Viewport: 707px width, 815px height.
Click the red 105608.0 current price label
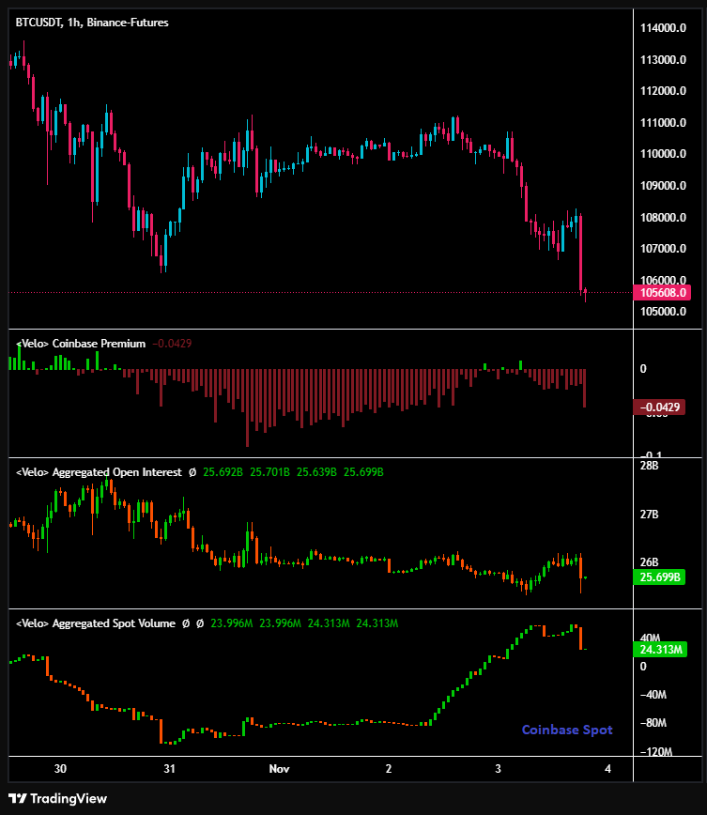pos(665,292)
